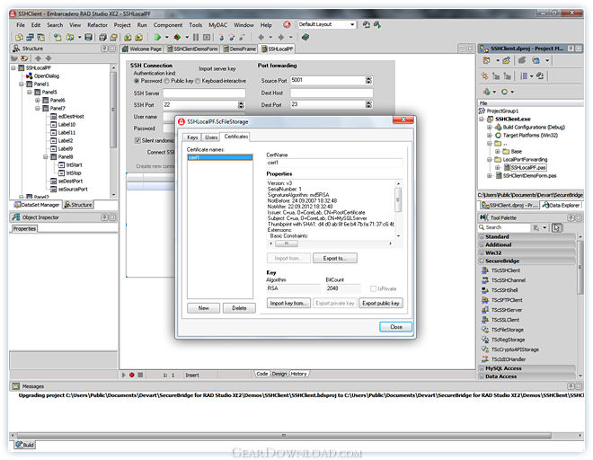Click the help icon in the menu bar
Viewport: 593px width, 460px height.
[x=287, y=25]
